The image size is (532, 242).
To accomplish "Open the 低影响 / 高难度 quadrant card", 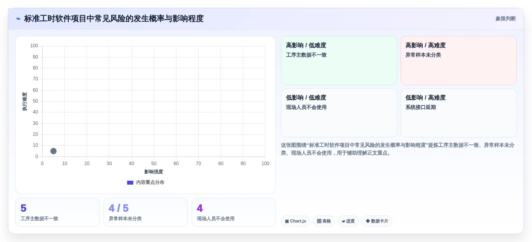I will tap(458, 113).
